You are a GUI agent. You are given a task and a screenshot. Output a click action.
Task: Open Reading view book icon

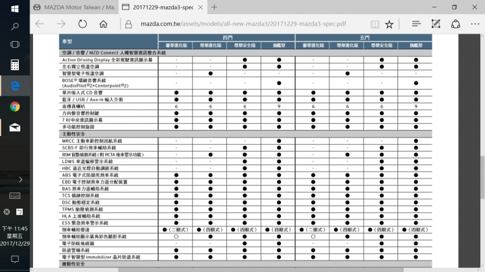[x=375, y=24]
